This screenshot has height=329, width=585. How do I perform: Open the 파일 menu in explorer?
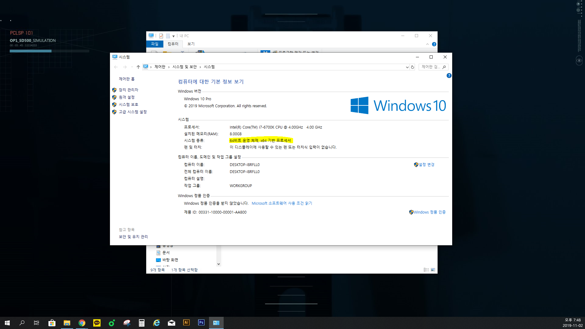pyautogui.click(x=155, y=44)
